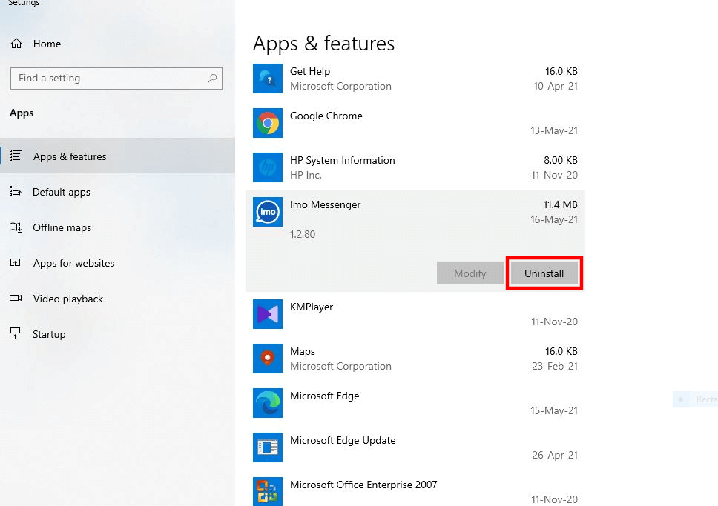Go to Offline maps settings
This screenshot has width=718, height=506.
[x=117, y=227]
